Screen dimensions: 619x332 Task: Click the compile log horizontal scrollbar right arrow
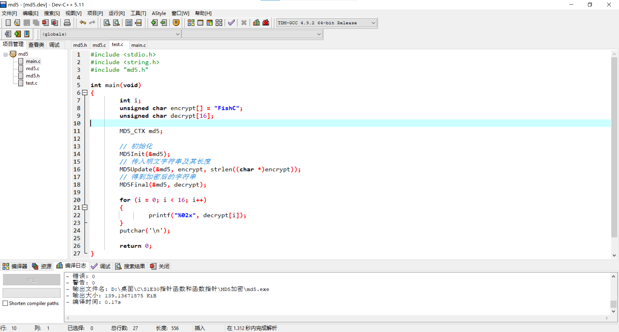(x=607, y=318)
